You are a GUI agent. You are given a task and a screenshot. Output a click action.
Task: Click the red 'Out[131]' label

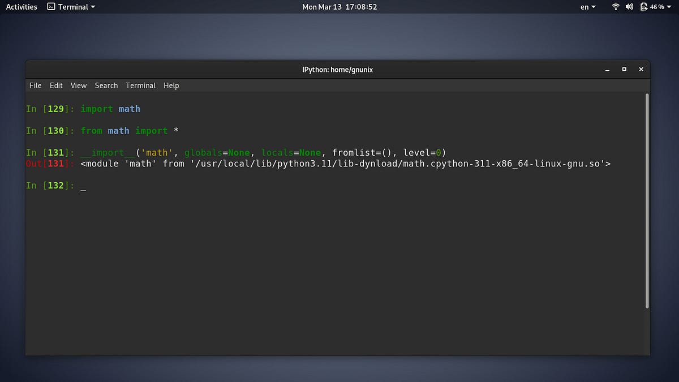pos(50,164)
